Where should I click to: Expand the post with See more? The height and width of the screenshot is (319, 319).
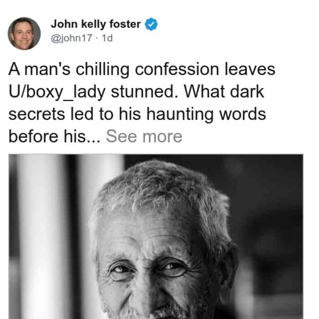(144, 136)
